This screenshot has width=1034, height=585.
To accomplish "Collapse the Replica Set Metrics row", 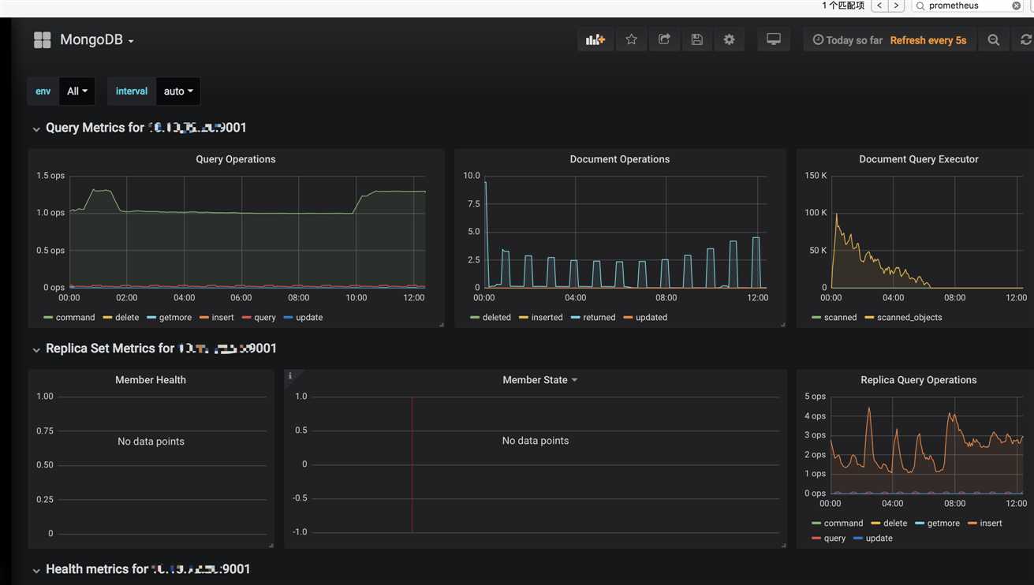I will pos(35,349).
